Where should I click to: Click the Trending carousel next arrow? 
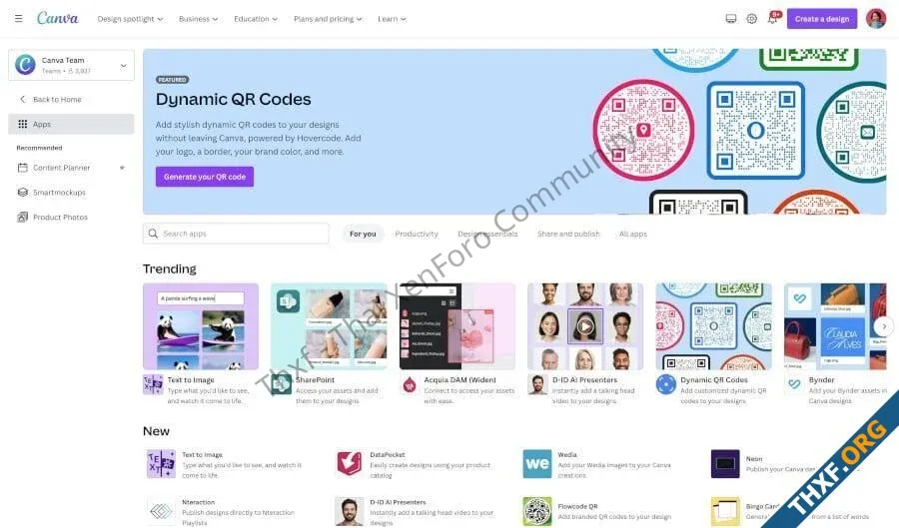[884, 326]
